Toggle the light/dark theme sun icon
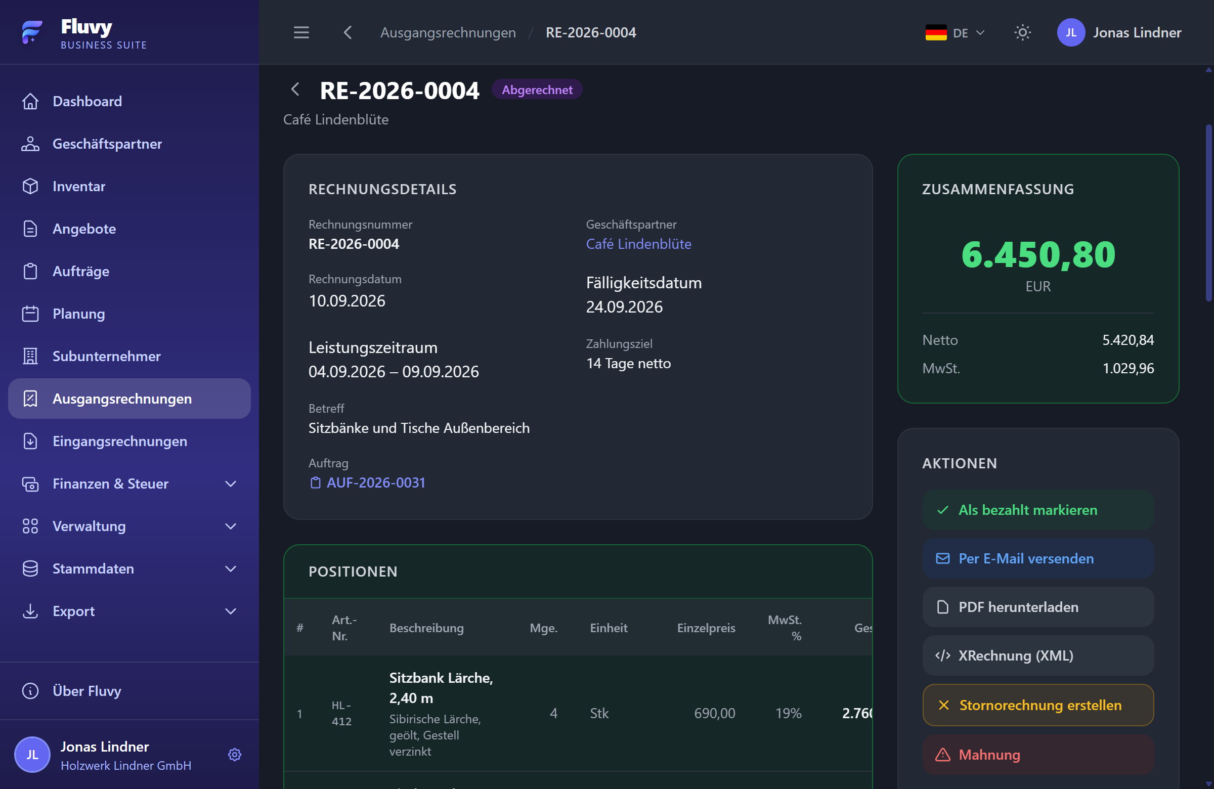The image size is (1214, 789). 1022,33
